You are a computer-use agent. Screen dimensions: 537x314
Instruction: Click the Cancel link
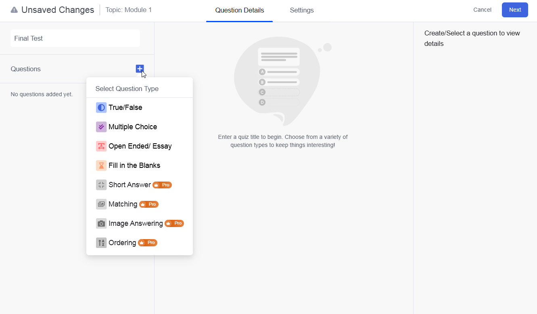pos(482,10)
